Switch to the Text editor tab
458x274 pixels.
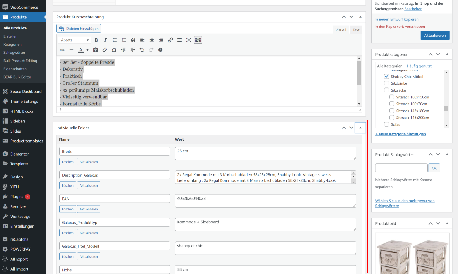[356, 30]
